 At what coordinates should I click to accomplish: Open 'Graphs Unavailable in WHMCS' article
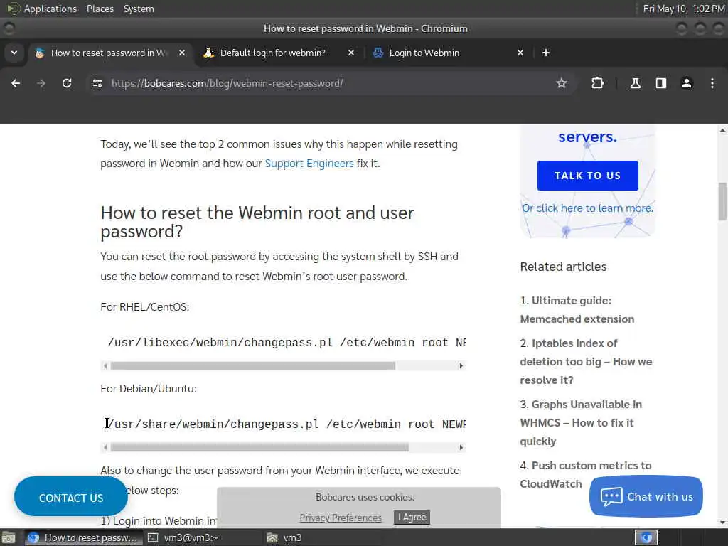[581, 422]
